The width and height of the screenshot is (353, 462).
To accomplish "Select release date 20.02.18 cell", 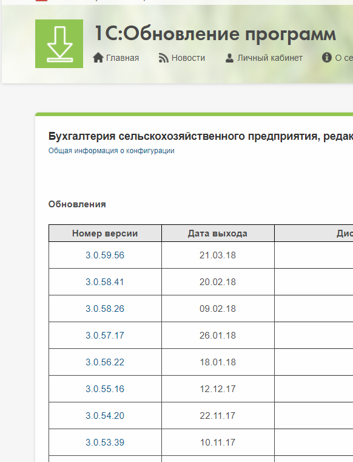I will [x=218, y=282].
